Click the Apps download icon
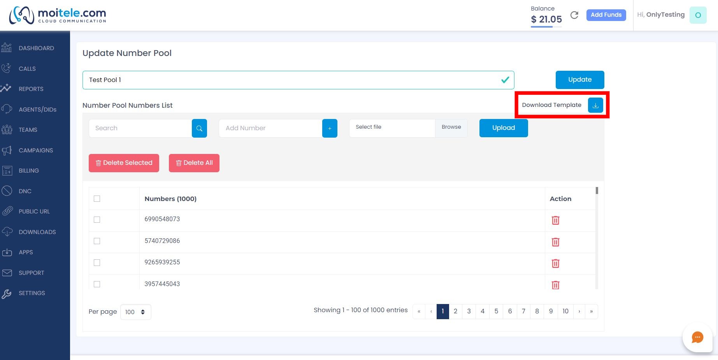 click(7, 252)
